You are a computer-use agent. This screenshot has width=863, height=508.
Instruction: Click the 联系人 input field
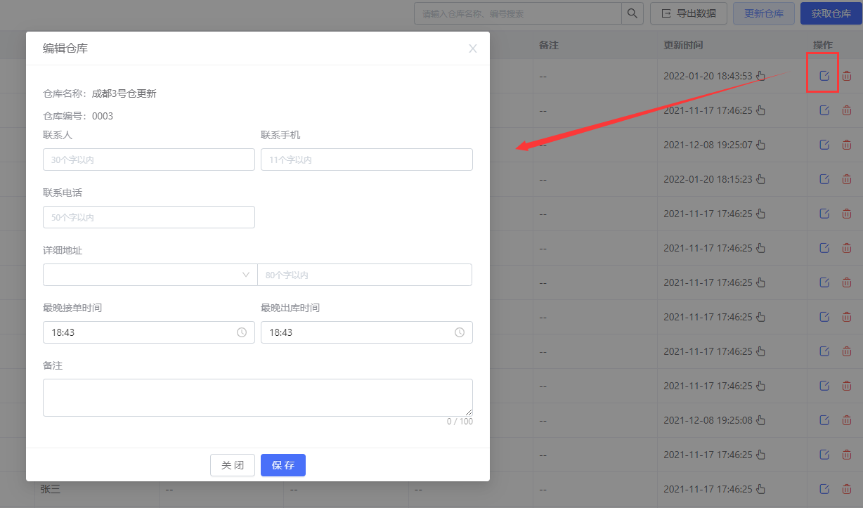149,159
